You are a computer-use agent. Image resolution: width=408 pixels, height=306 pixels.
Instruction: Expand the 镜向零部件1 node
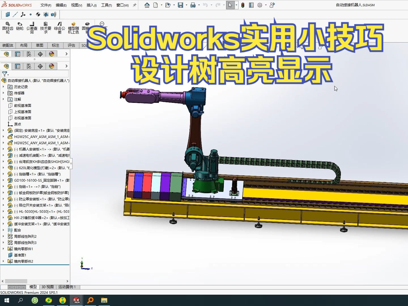(3, 249)
